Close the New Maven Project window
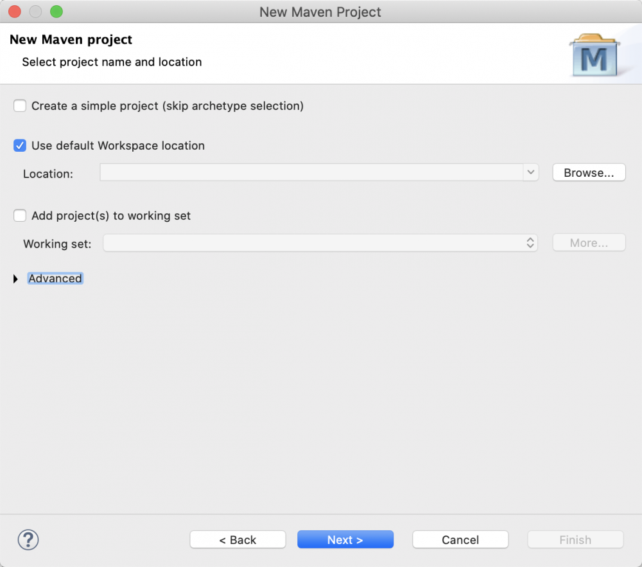This screenshot has height=567, width=642. pyautogui.click(x=15, y=12)
